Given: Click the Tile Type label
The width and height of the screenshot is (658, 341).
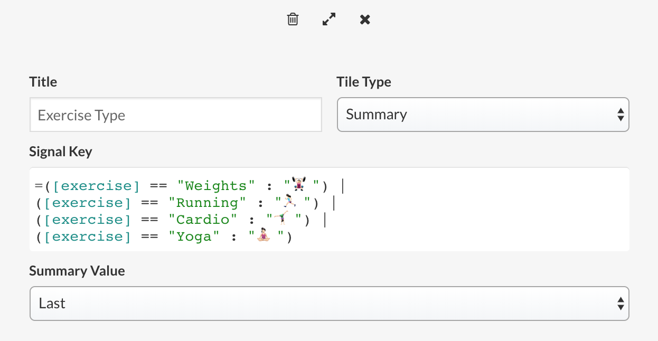Looking at the screenshot, I should (364, 82).
